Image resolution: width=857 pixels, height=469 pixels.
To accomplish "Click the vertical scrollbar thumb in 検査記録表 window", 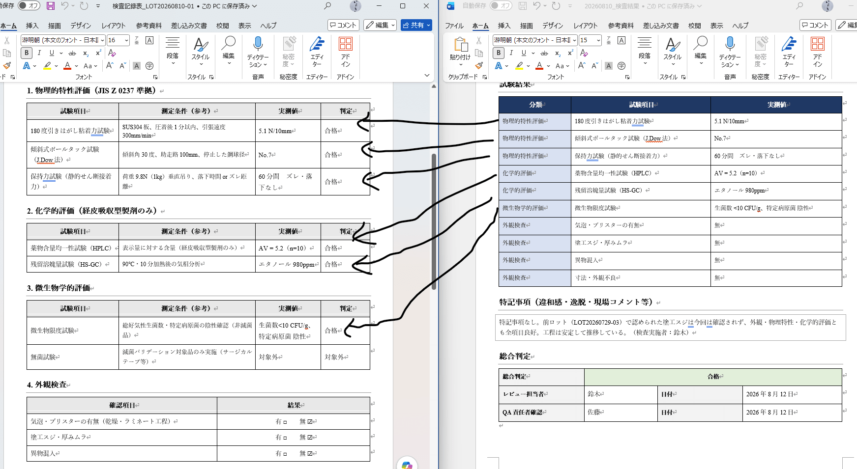I will coord(434,221).
